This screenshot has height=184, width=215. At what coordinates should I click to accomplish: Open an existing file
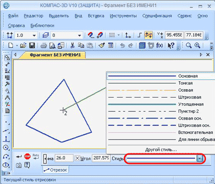coord(23,45)
